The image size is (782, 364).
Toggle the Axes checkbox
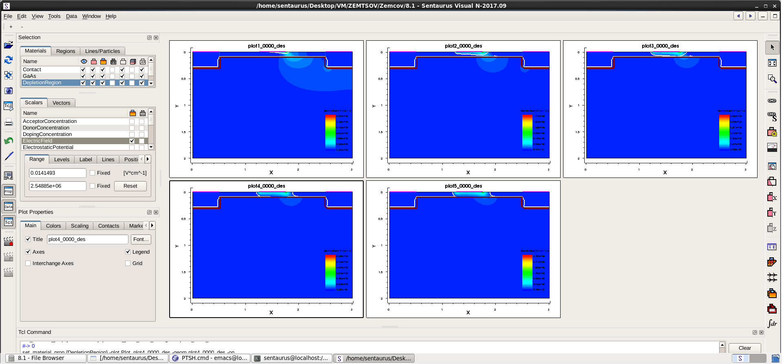coord(28,252)
